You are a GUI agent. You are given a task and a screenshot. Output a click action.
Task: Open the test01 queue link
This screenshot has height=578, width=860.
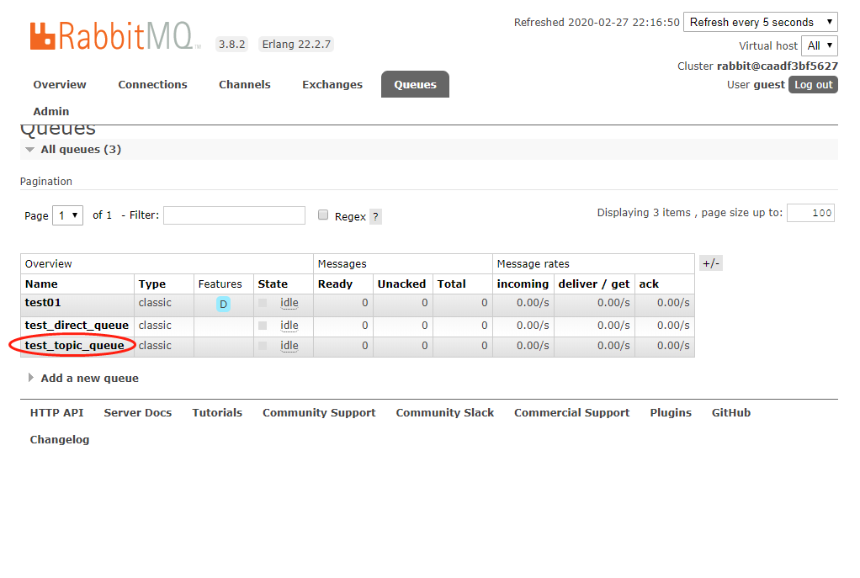tap(43, 303)
